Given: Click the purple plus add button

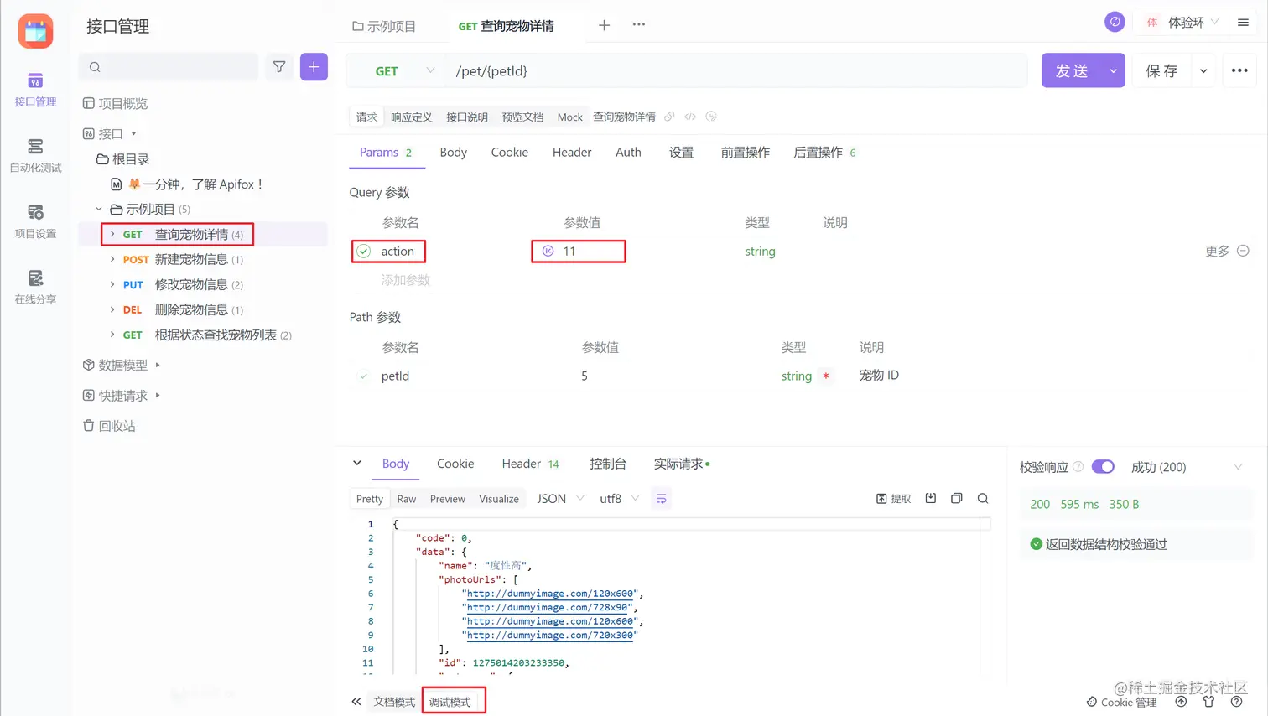Looking at the screenshot, I should tap(314, 67).
